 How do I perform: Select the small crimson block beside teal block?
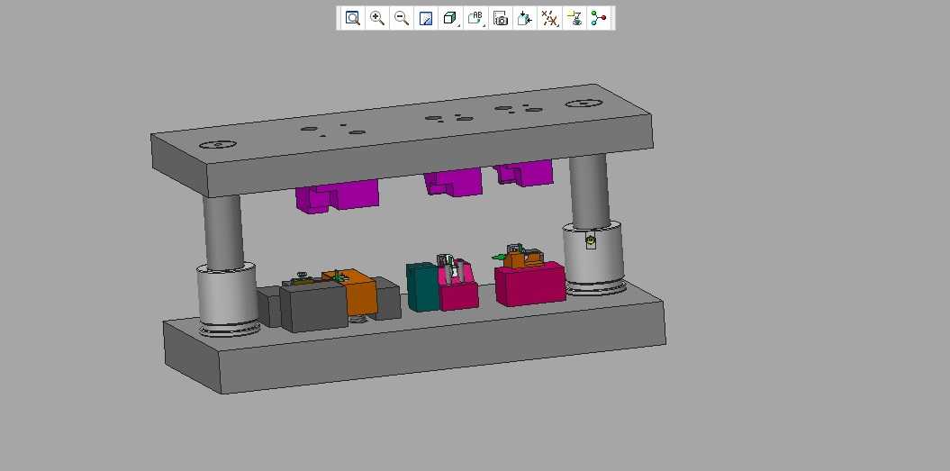click(x=458, y=296)
